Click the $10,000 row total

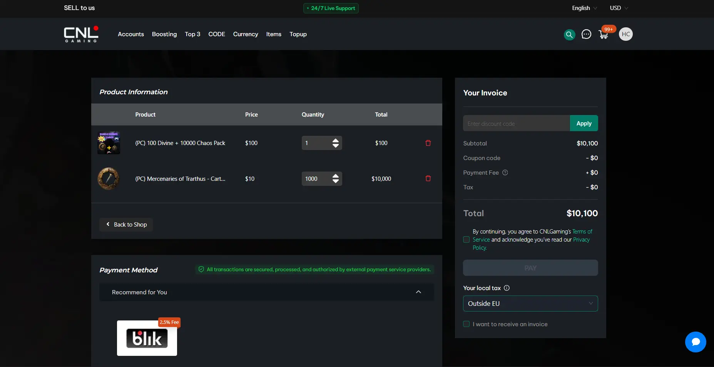(381, 179)
